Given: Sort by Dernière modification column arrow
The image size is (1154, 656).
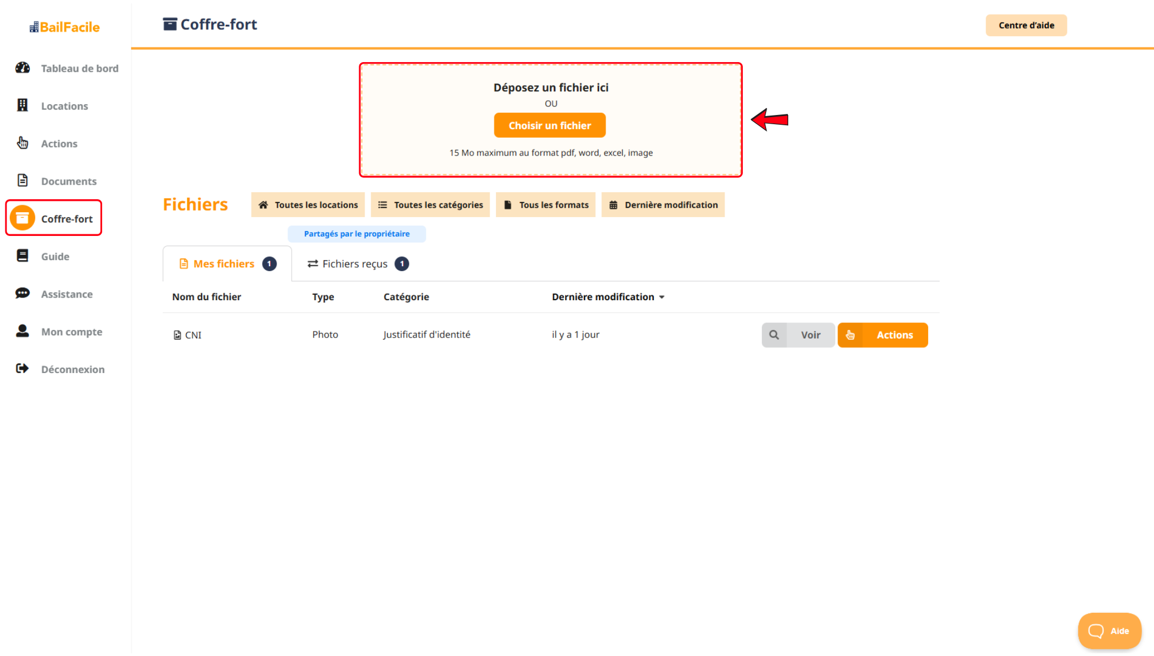Looking at the screenshot, I should click(x=662, y=297).
